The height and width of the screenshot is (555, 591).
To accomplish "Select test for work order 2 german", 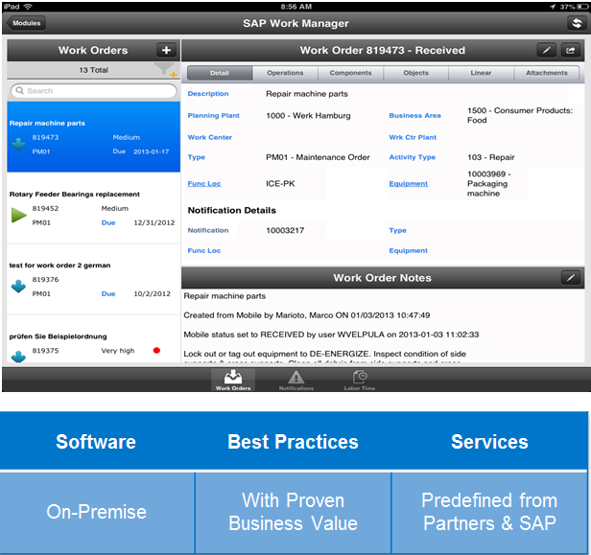I will (x=93, y=279).
